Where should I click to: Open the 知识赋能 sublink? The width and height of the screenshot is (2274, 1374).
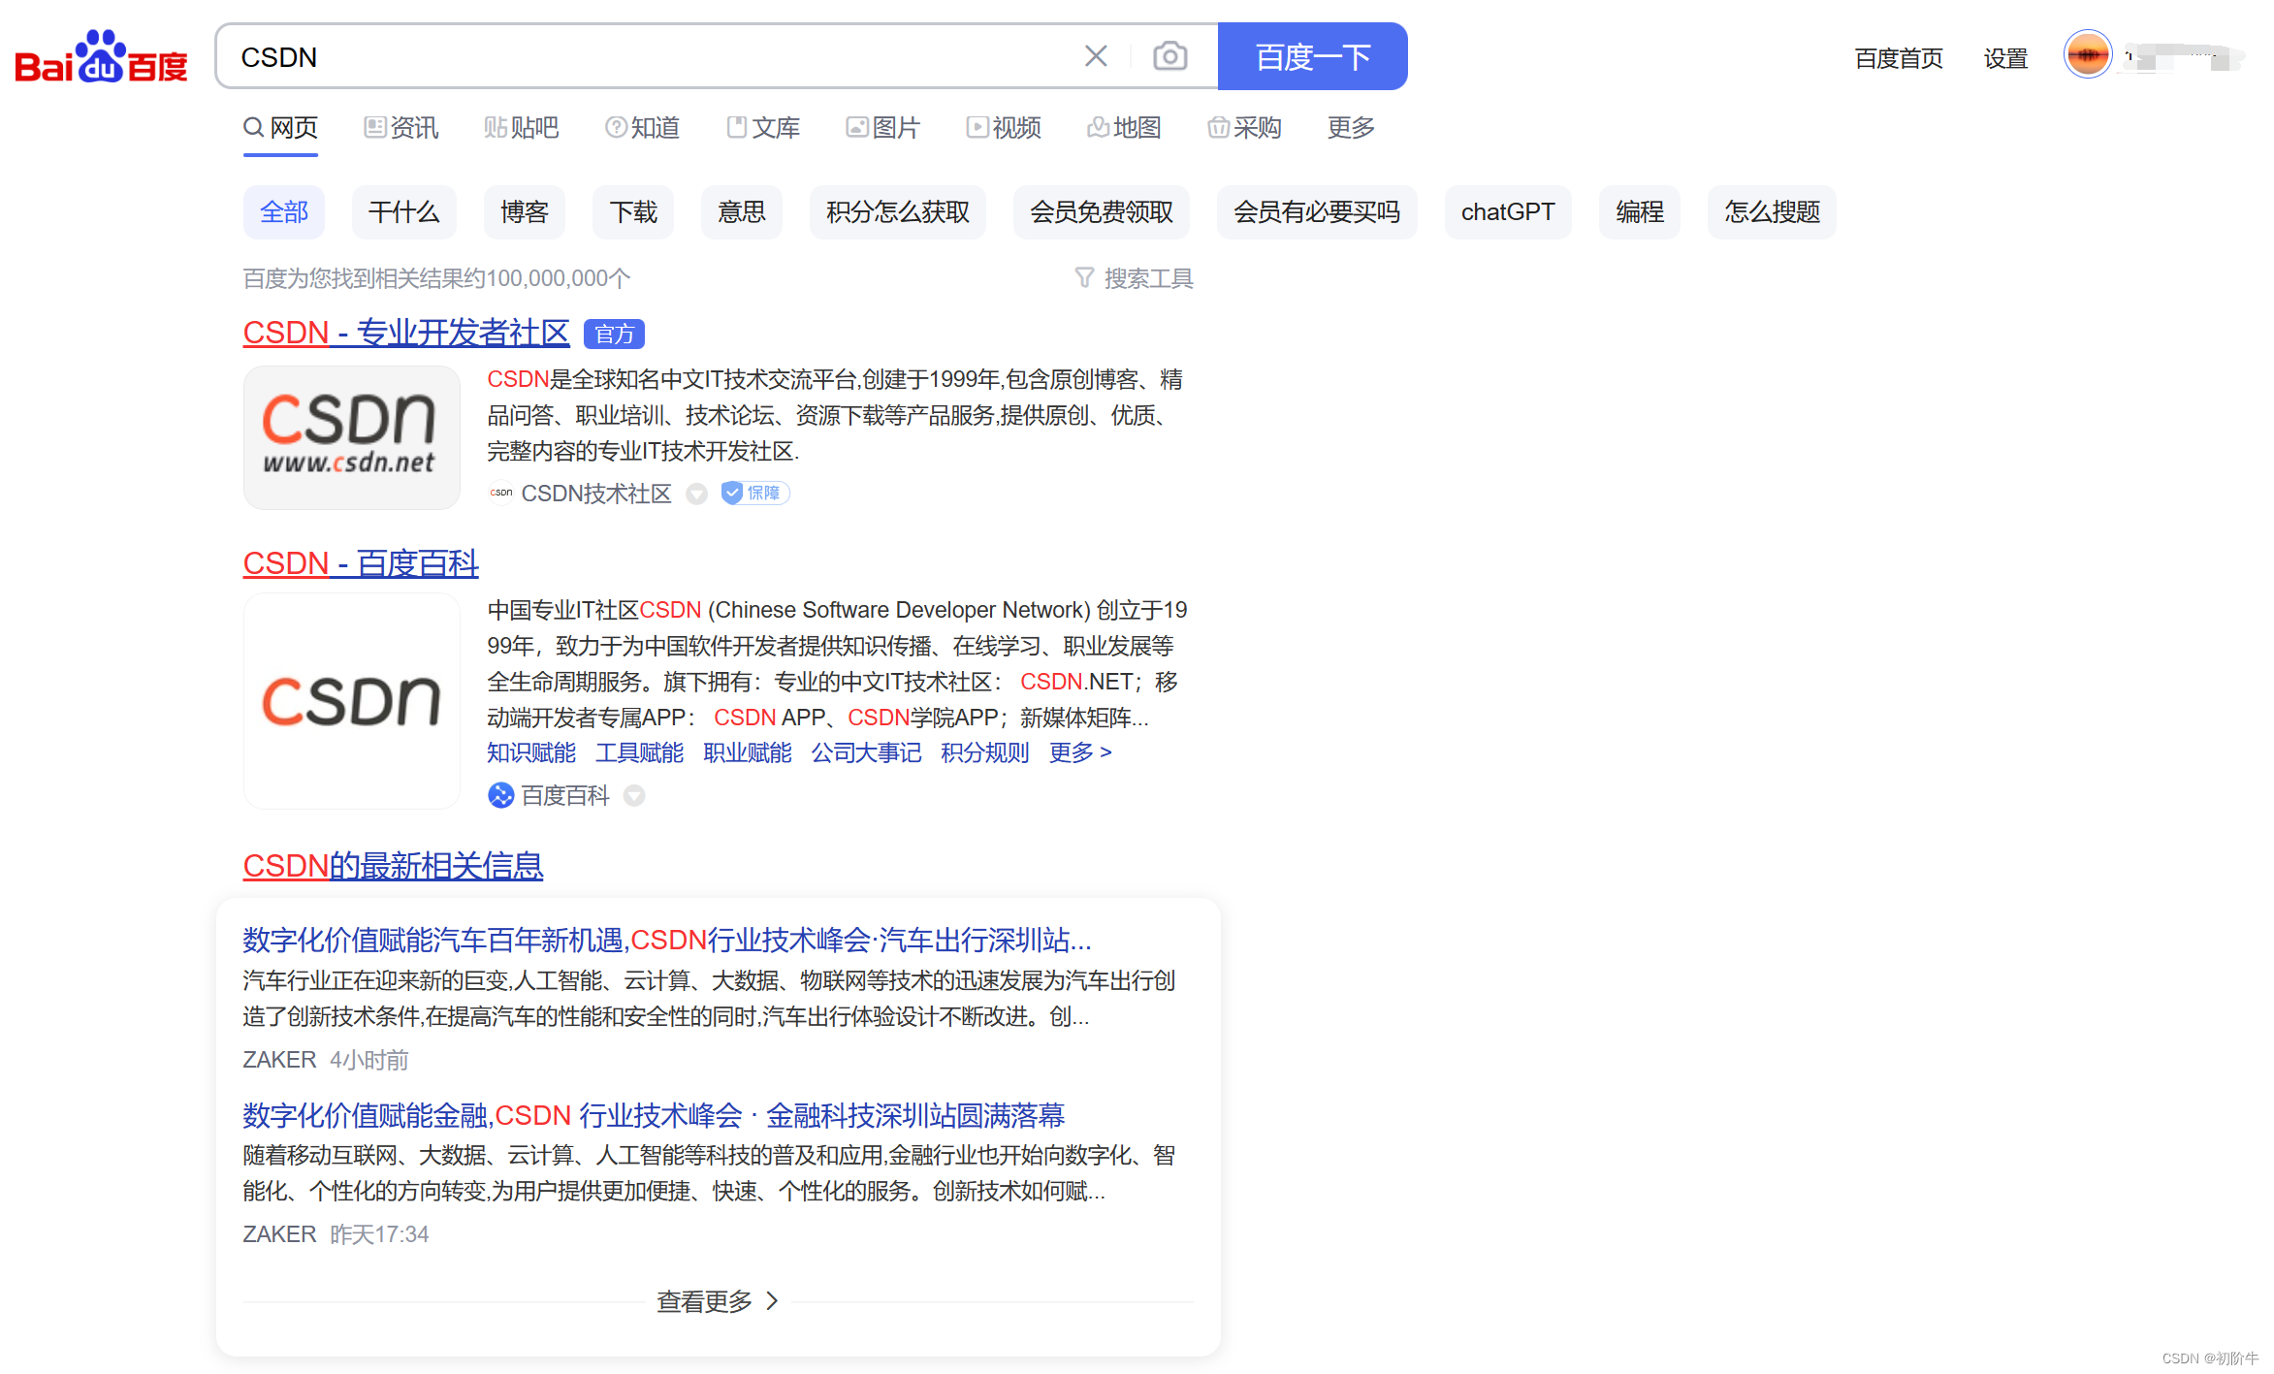coord(531,753)
